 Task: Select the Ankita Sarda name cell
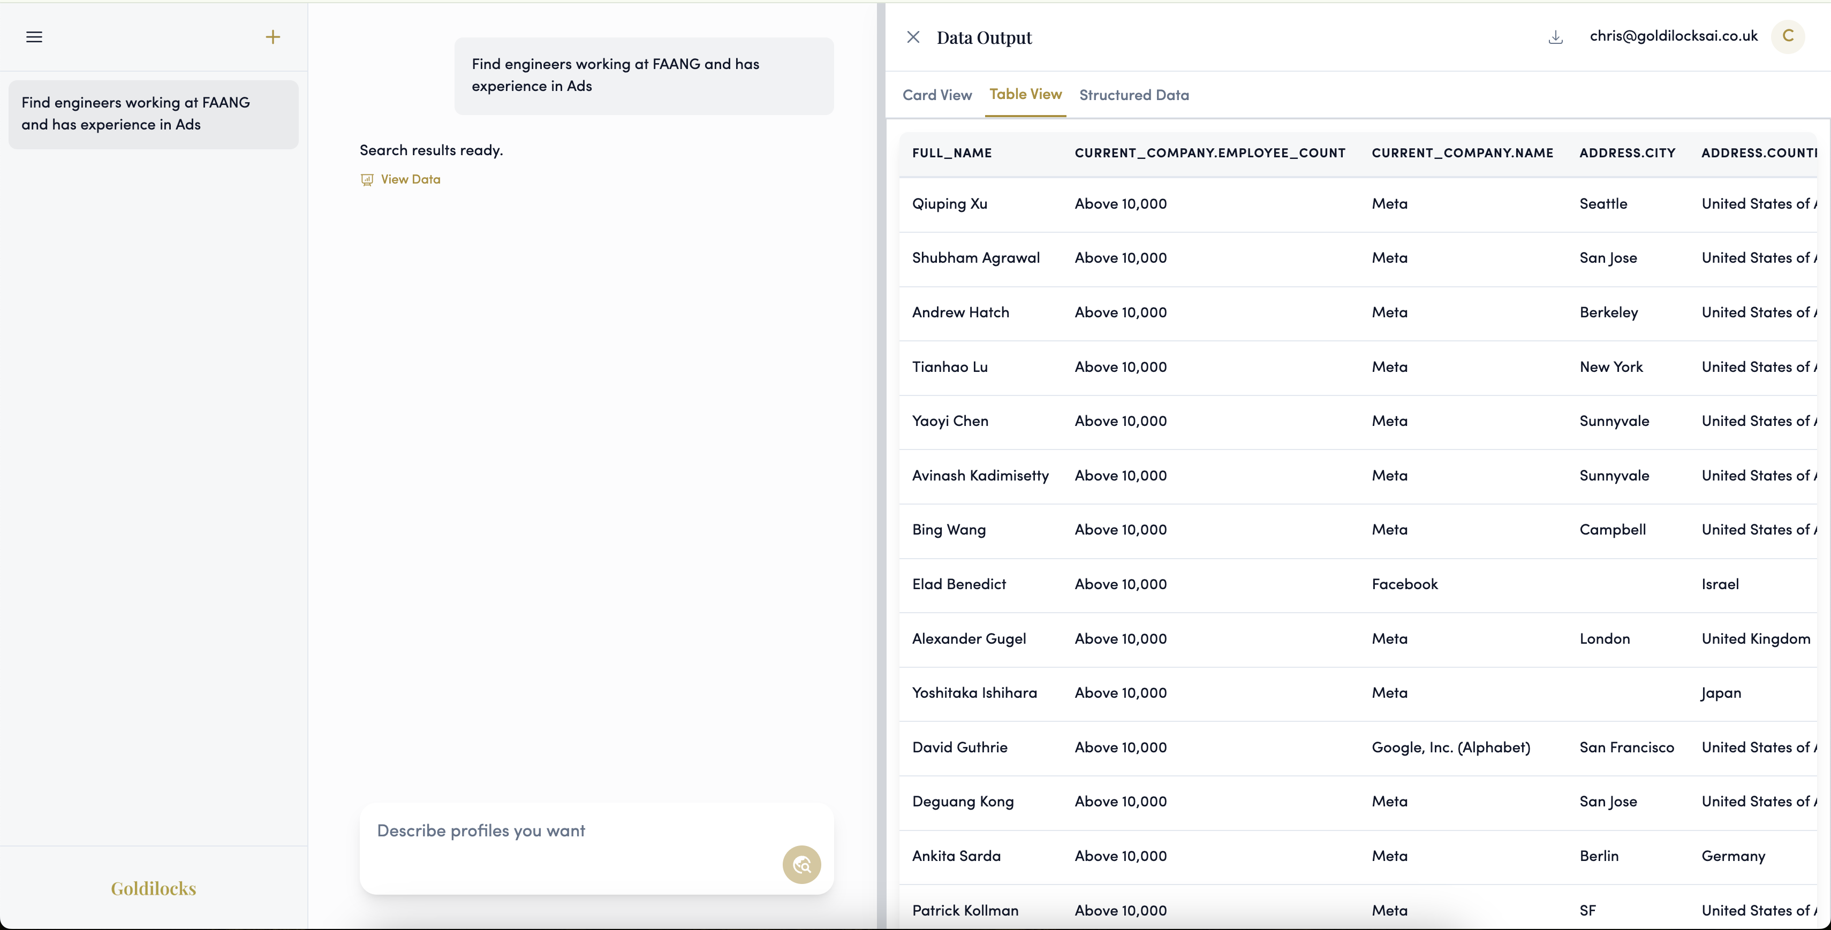[x=956, y=856]
